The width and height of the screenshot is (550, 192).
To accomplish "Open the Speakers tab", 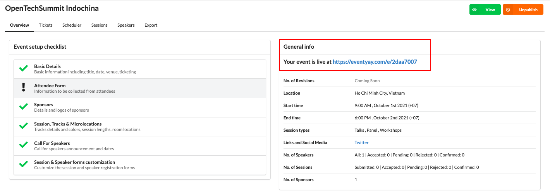I will point(126,25).
